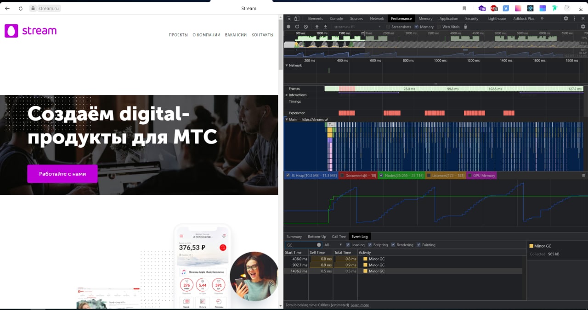This screenshot has width=588, height=310.
Task: Open the Network tab
Action: coord(377,18)
